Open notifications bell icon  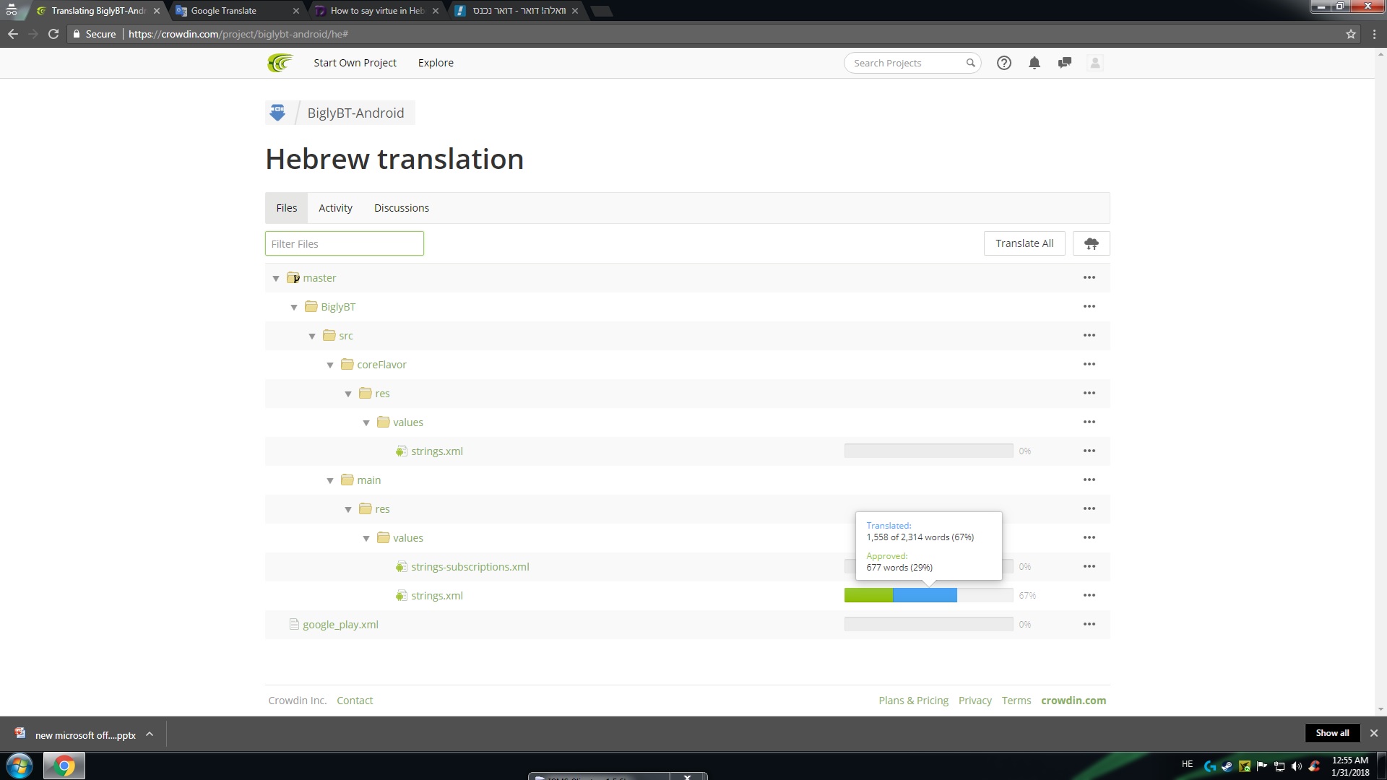click(x=1034, y=63)
